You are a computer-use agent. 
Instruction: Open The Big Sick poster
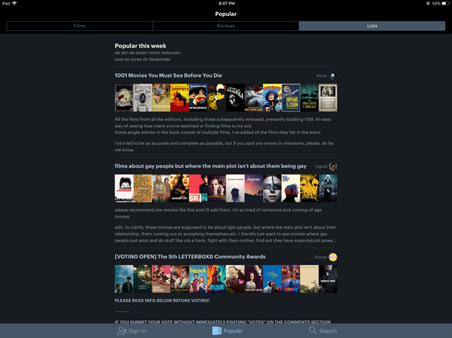tap(198, 279)
